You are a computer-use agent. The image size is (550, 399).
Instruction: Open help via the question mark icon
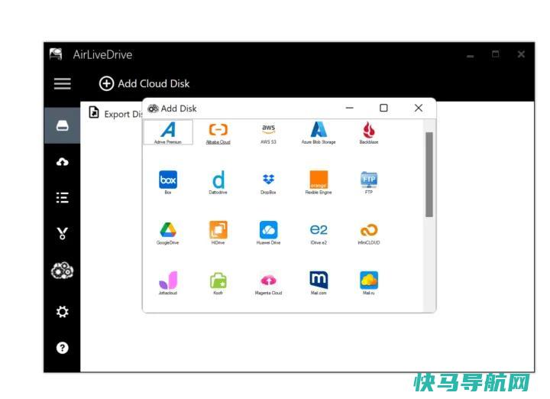(x=63, y=348)
